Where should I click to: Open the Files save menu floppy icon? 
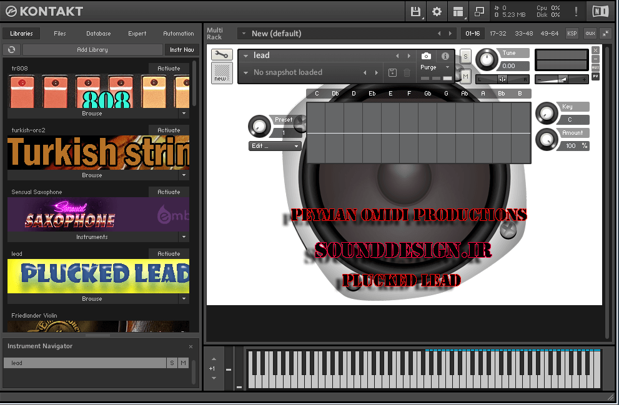click(415, 11)
